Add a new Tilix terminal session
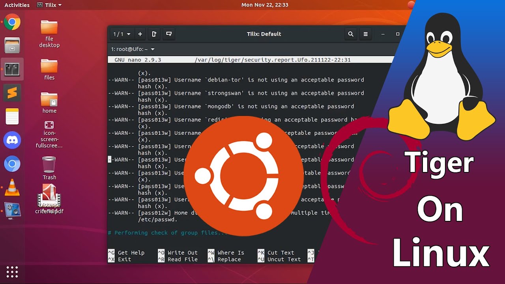Screen dimensions: 505x284 pyautogui.click(x=140, y=34)
